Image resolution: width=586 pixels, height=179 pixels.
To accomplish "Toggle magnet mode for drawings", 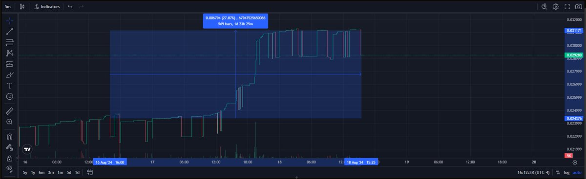I will [x=9, y=136].
